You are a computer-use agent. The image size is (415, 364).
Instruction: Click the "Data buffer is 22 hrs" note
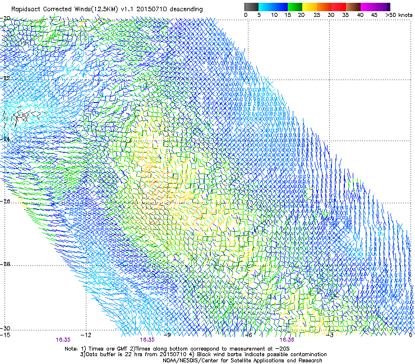(x=114, y=354)
